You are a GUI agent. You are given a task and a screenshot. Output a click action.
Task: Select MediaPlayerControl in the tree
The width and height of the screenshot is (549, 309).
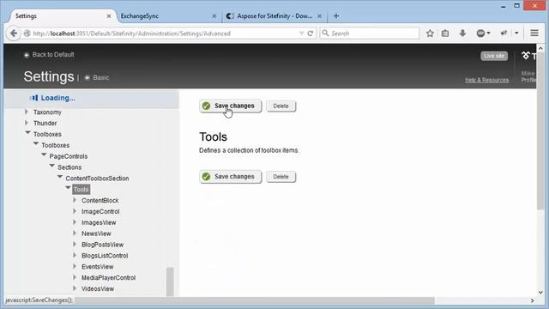coord(109,278)
